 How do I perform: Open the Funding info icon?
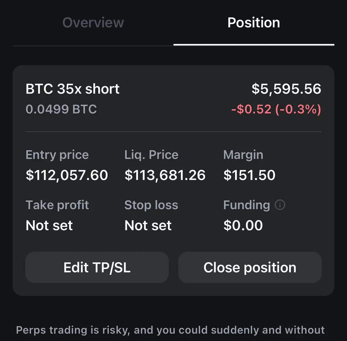(280, 205)
